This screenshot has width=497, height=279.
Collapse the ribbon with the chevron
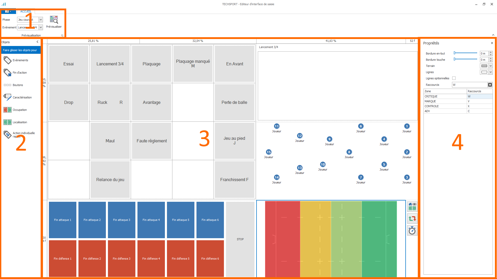click(x=493, y=35)
